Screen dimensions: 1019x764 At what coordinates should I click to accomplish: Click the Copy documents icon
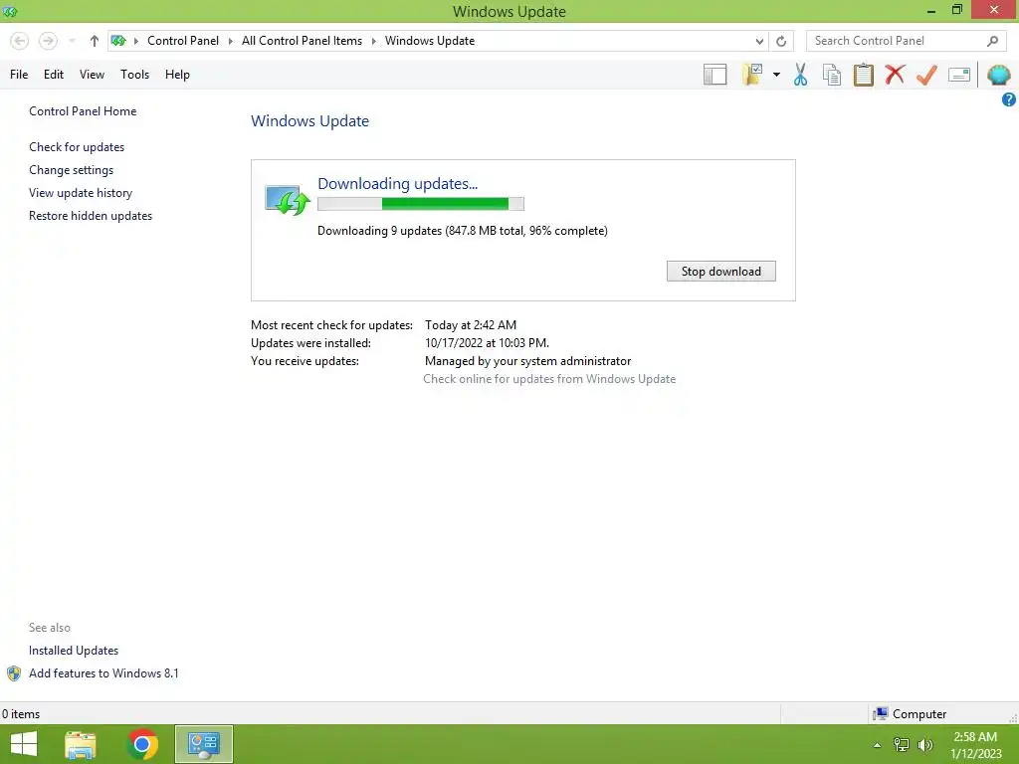832,75
